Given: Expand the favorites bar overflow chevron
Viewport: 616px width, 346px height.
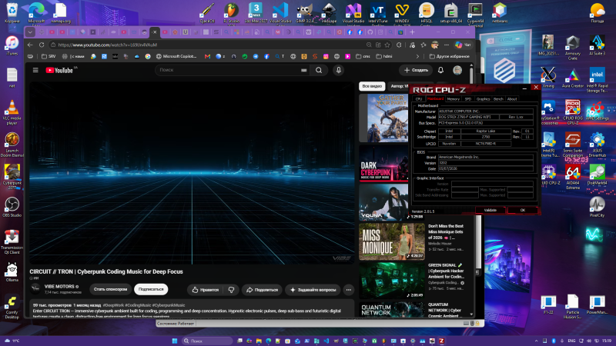Looking at the screenshot, I should click(417, 56).
